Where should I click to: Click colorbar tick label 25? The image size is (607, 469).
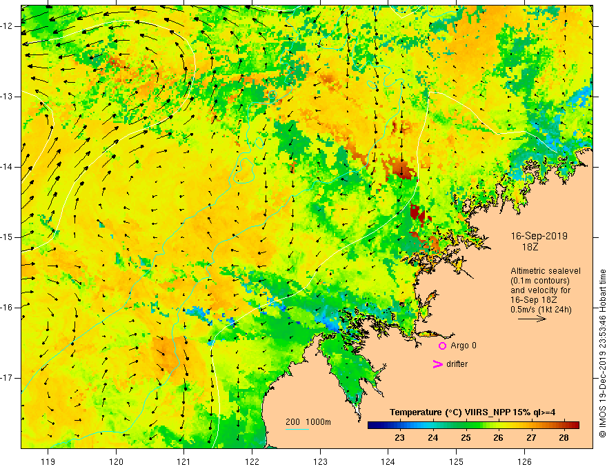click(466, 438)
